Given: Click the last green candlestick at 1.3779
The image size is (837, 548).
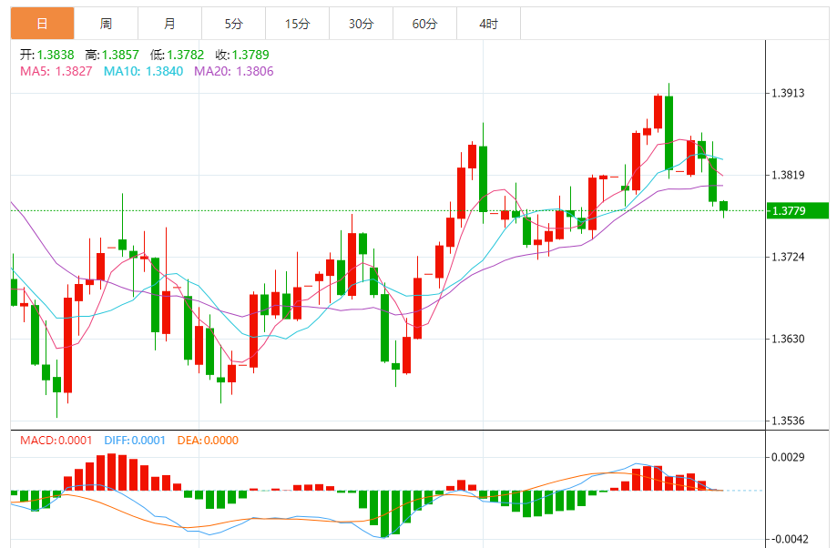Looking at the screenshot, I should pos(724,207).
